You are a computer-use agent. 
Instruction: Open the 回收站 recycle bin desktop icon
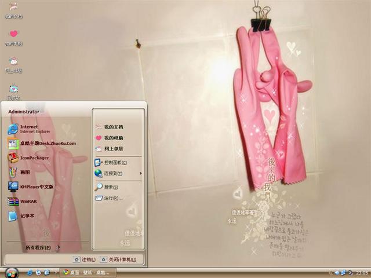(13, 92)
